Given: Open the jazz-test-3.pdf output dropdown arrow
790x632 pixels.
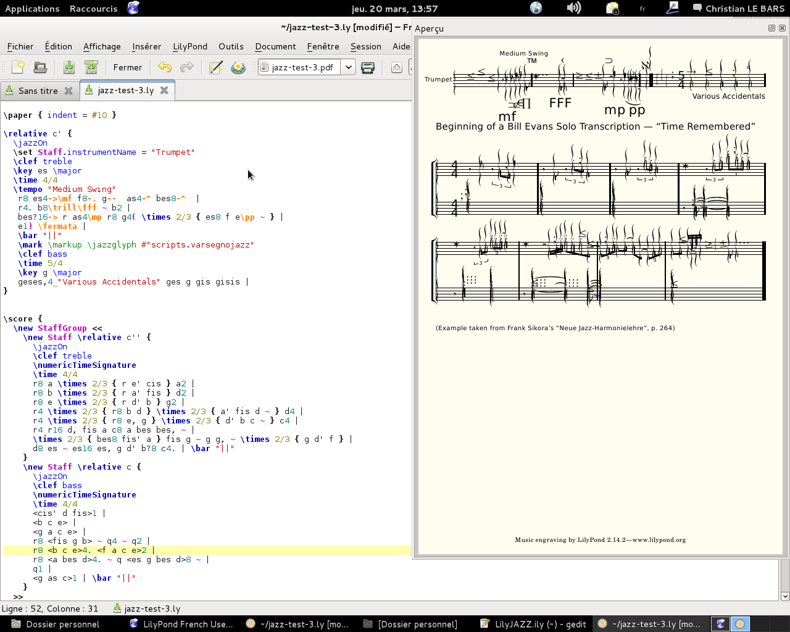Looking at the screenshot, I should [x=349, y=67].
